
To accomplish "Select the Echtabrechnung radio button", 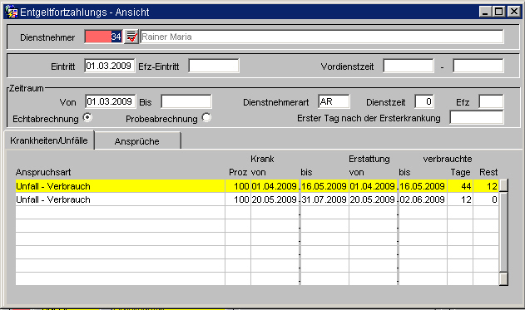I will coord(87,117).
